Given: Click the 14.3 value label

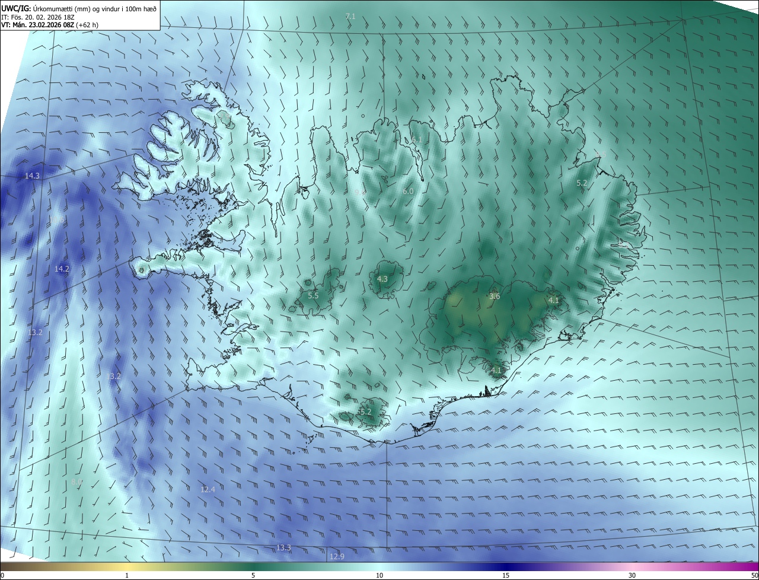Looking at the screenshot, I should pyautogui.click(x=32, y=176).
